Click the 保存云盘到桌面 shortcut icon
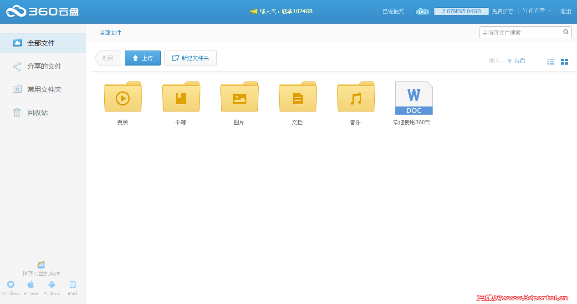This screenshot has width=577, height=304. tap(41, 264)
